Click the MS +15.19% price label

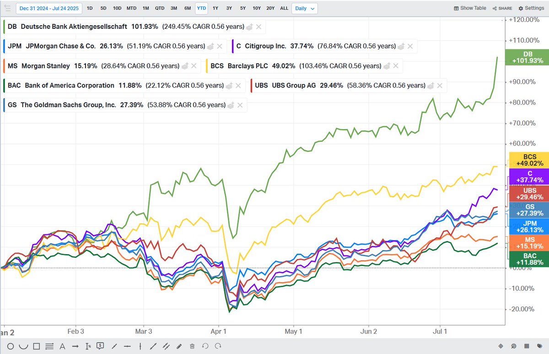(529, 243)
